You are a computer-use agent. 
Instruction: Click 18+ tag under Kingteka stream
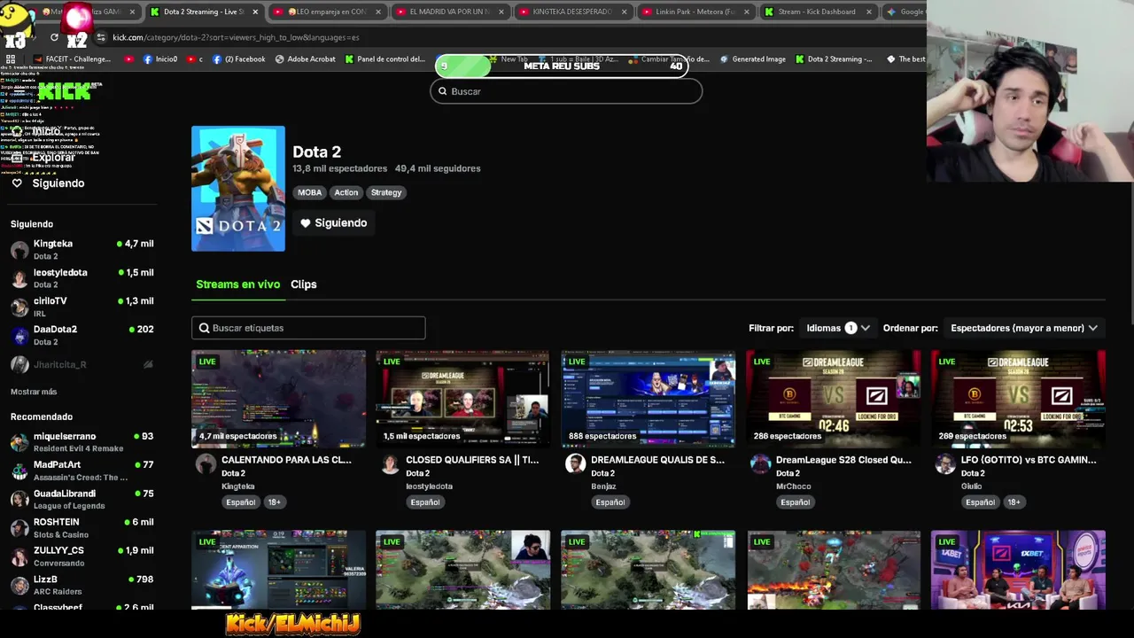tap(274, 502)
